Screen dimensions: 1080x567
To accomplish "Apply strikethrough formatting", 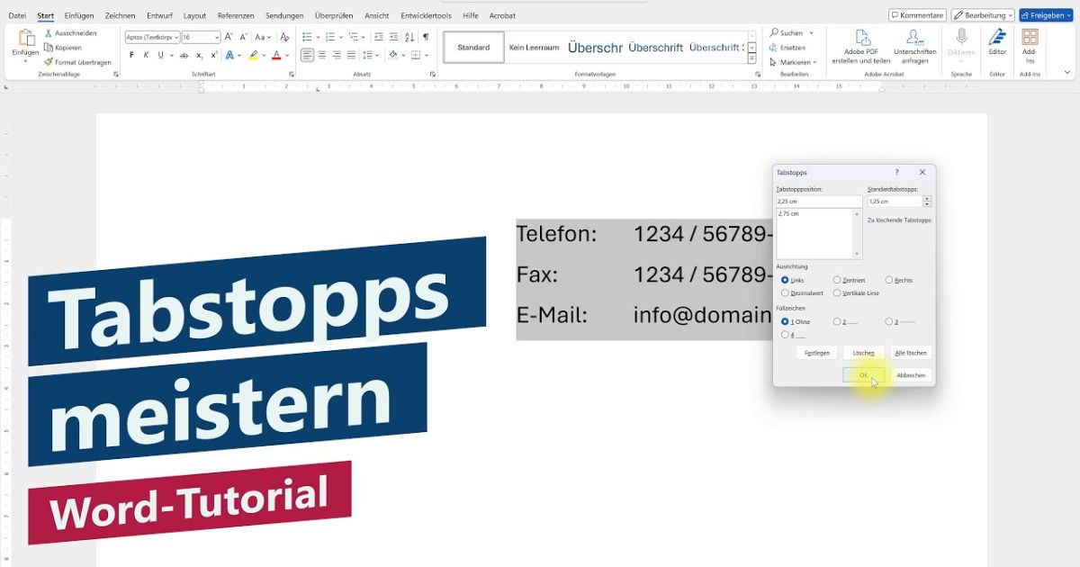I will click(184, 54).
